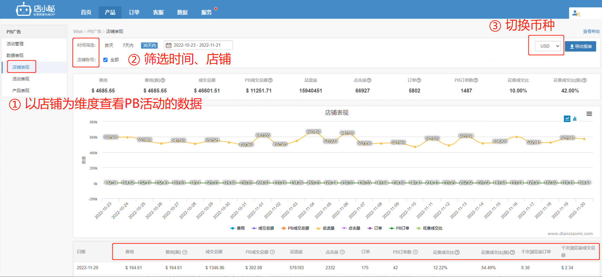Toggle 费用 series in chart legend
602x277 pixels.
(x=237, y=228)
